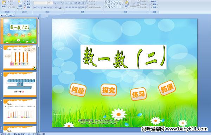Click the Bold formatting button
Viewport: 211px width, 135px height.
click(35, 8)
